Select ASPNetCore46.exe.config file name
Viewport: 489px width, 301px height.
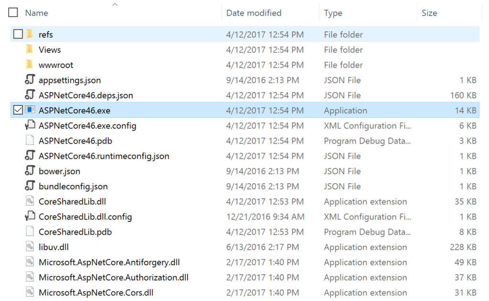point(87,126)
